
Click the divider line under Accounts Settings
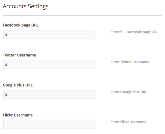tap(82, 15)
